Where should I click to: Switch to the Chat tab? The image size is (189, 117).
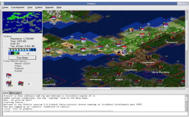pyautogui.click(x=5, y=93)
